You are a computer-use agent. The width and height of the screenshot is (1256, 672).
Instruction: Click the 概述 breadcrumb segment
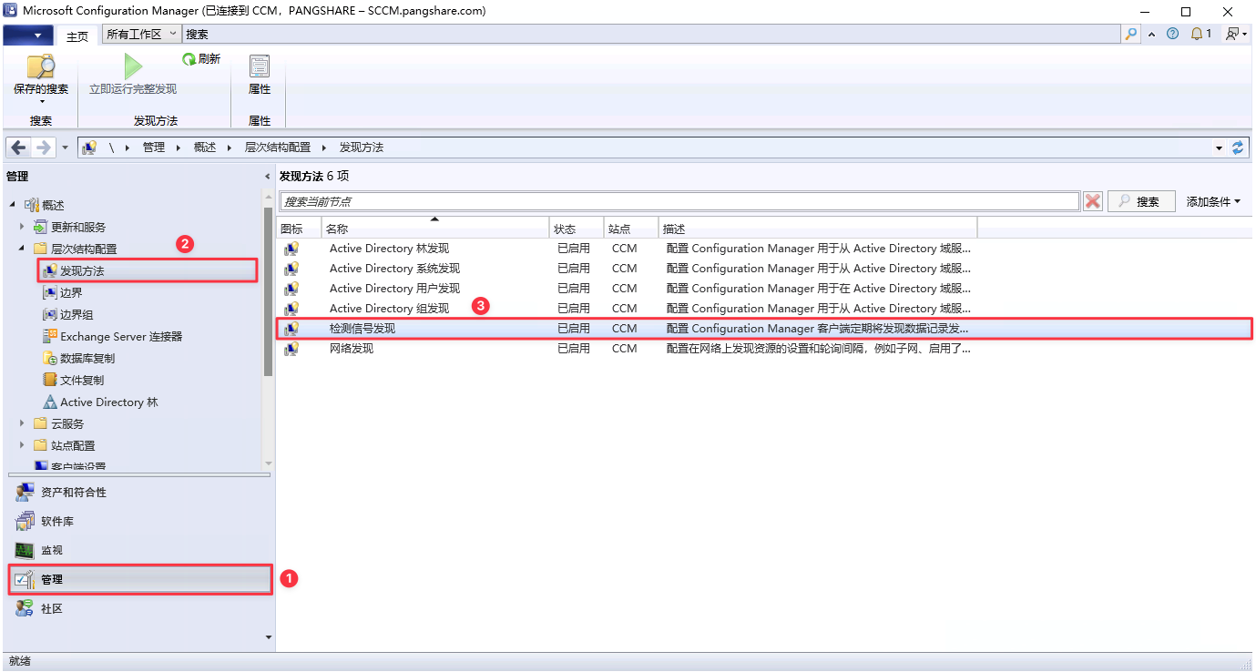205,148
